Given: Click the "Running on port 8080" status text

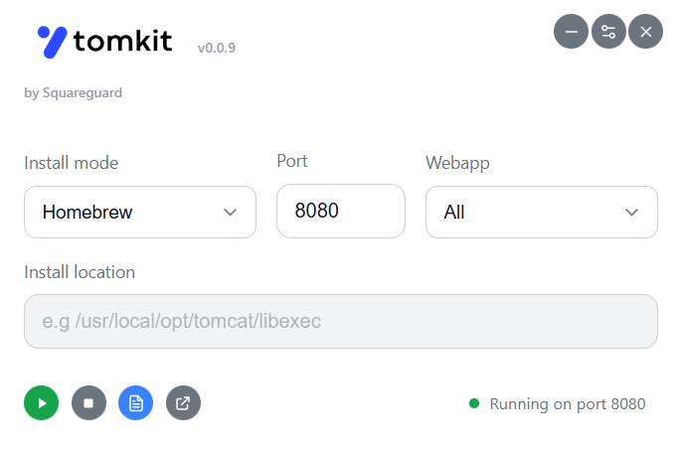Looking at the screenshot, I should pos(568,404).
